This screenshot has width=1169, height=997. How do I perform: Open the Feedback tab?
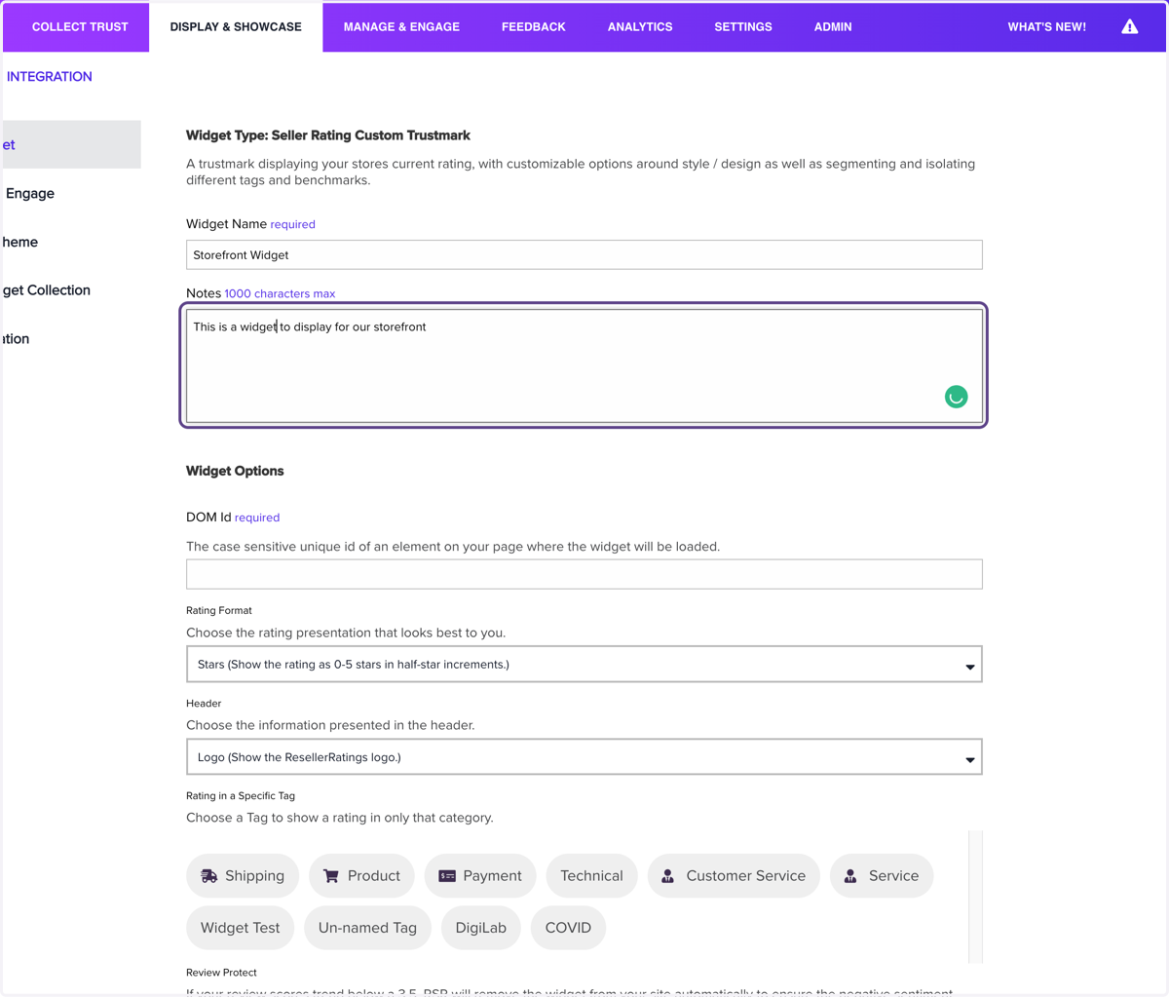[533, 26]
